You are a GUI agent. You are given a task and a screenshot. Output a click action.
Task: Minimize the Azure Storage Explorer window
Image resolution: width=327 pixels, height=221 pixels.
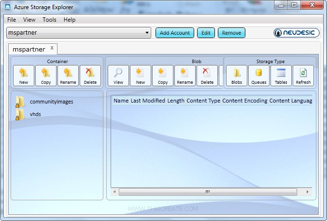[x=281, y=5]
